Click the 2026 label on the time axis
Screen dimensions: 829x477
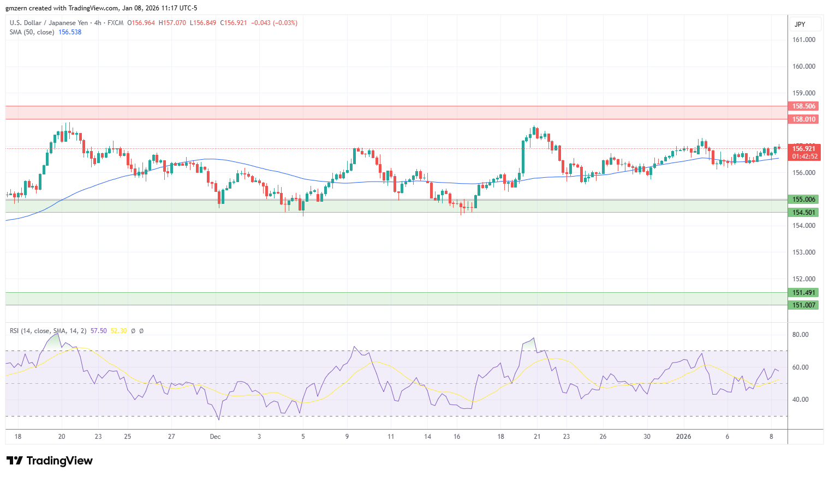coord(683,437)
